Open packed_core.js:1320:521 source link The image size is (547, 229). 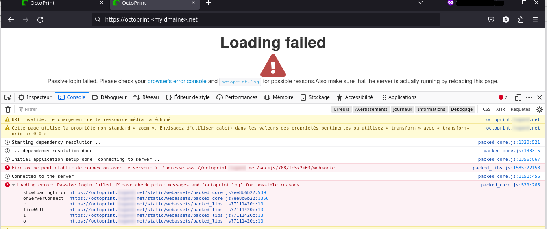point(509,143)
